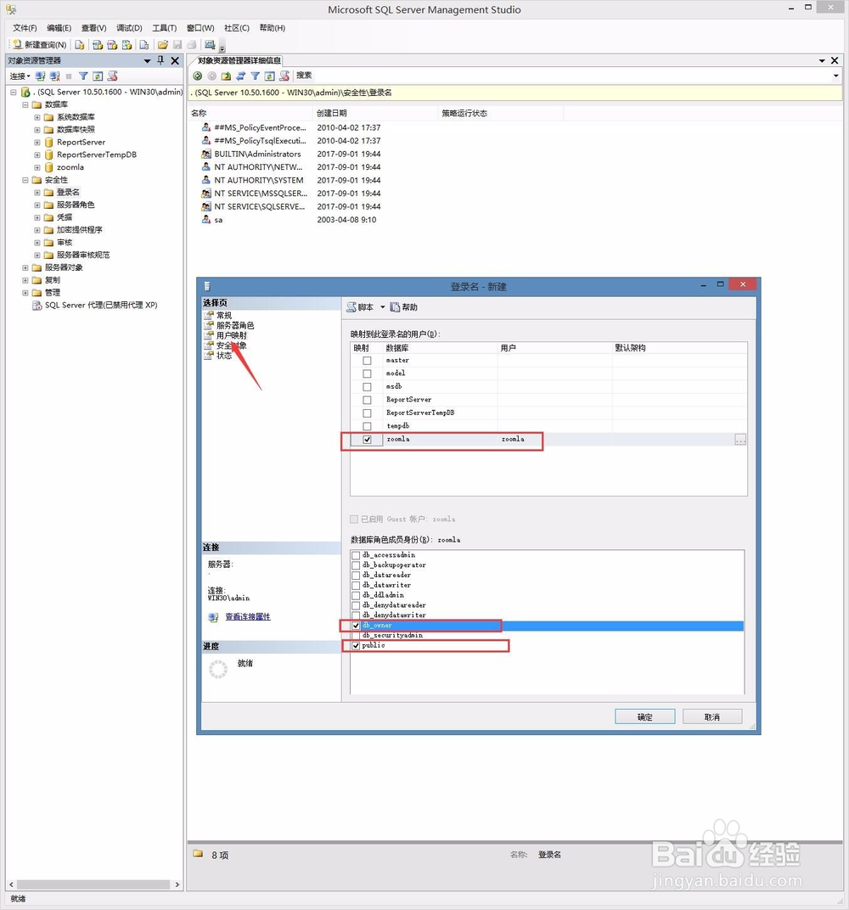Check the db_datareader role checkbox

click(x=356, y=576)
